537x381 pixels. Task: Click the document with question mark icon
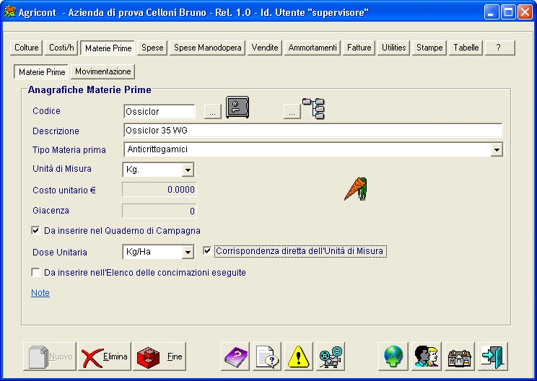point(266,356)
